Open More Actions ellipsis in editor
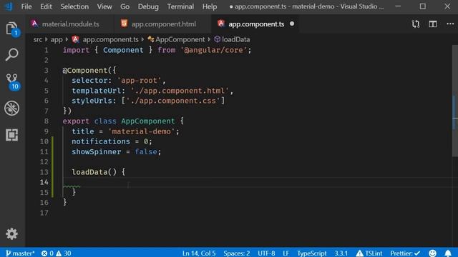The image size is (458, 257). [x=450, y=24]
